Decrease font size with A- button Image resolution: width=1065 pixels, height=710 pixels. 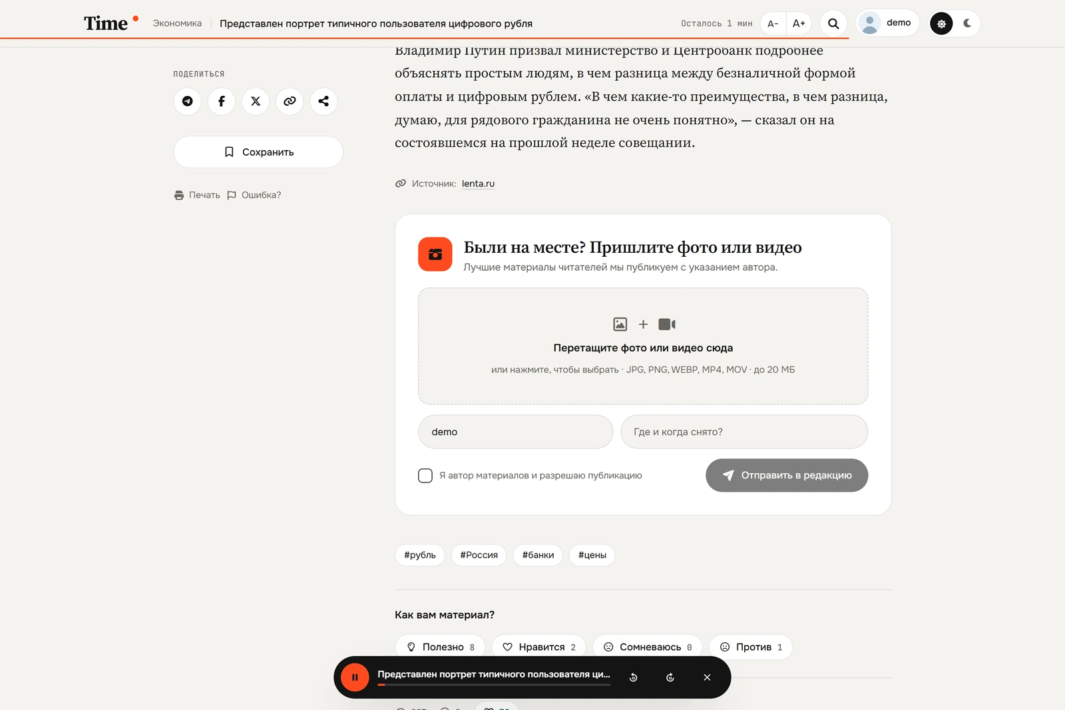773,23
